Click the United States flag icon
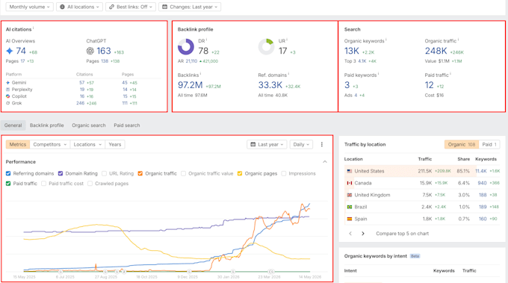508x283 pixels. click(350, 171)
